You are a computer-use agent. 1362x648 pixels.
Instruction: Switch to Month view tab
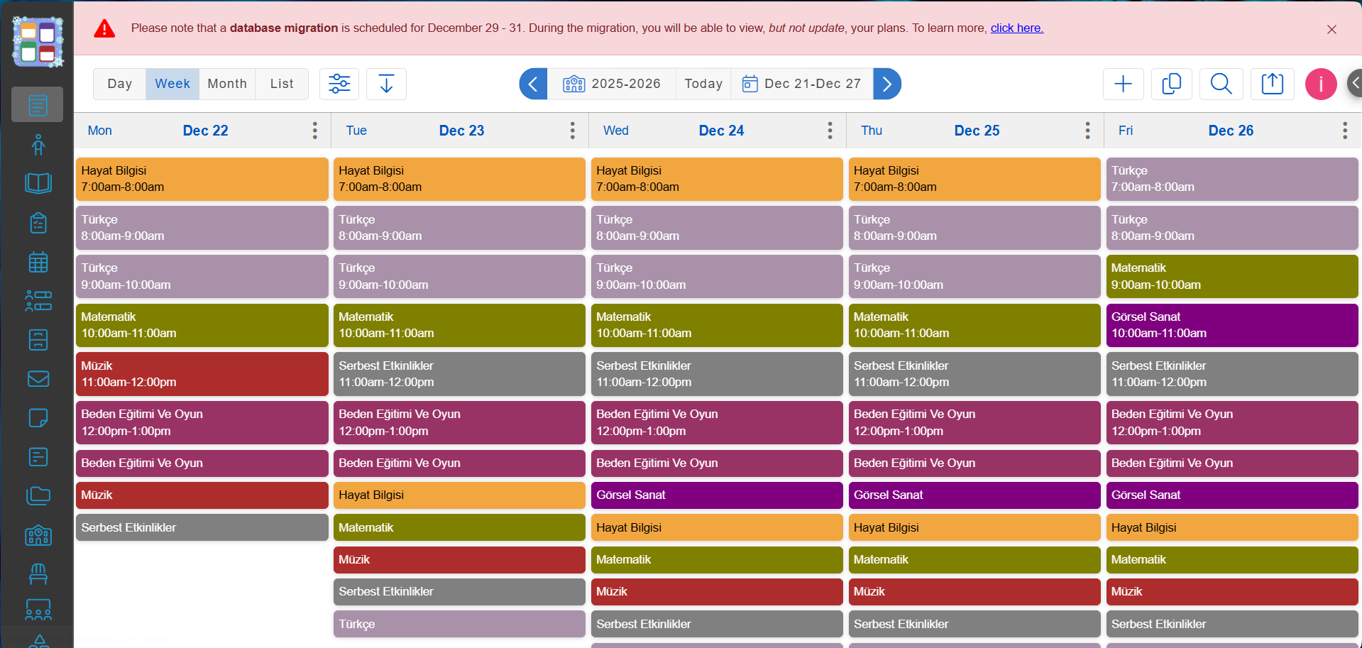point(227,84)
